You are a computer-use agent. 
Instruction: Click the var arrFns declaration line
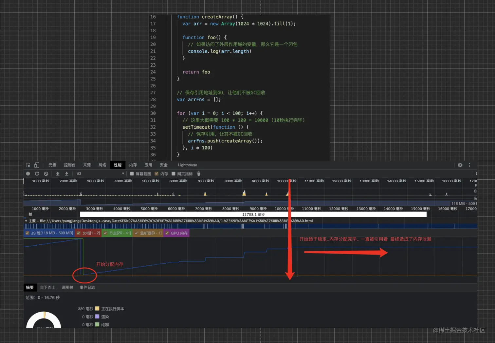[199, 100]
